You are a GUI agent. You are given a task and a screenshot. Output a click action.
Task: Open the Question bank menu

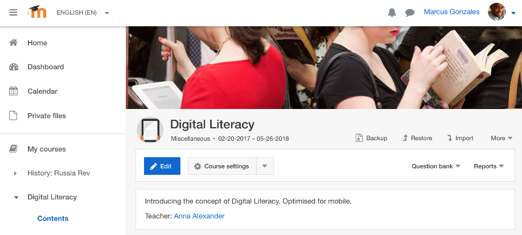(436, 166)
